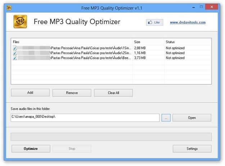Click the 1,16 MB size cell
Screen dimensions: 225x166
tap(140, 53)
